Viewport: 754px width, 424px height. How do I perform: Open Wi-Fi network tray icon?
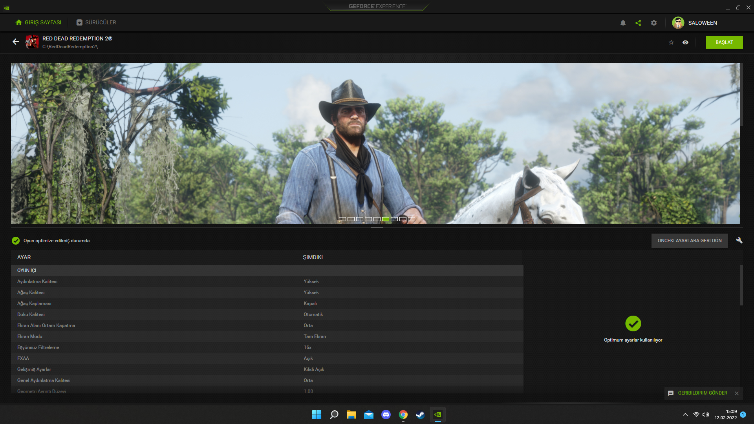tap(696, 415)
